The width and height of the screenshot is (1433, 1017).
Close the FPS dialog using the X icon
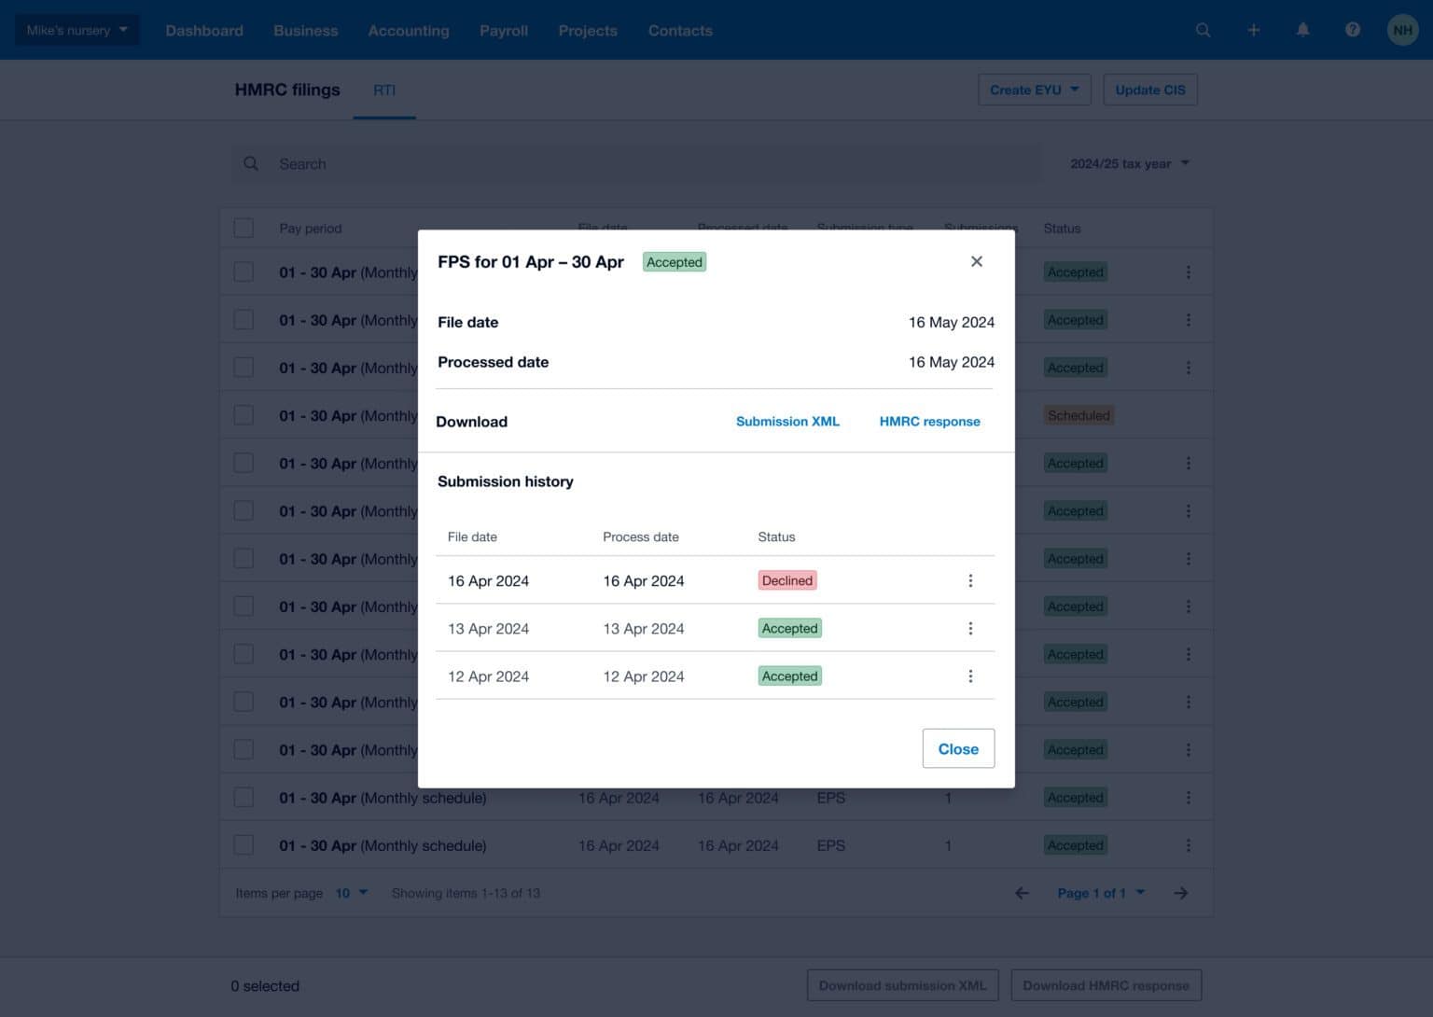coord(976,261)
